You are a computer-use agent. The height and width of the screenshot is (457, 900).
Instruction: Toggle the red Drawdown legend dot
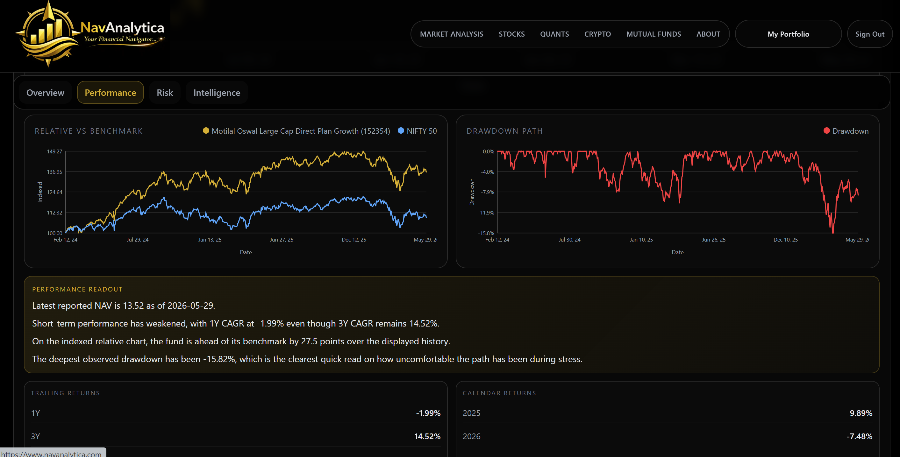pyautogui.click(x=827, y=130)
